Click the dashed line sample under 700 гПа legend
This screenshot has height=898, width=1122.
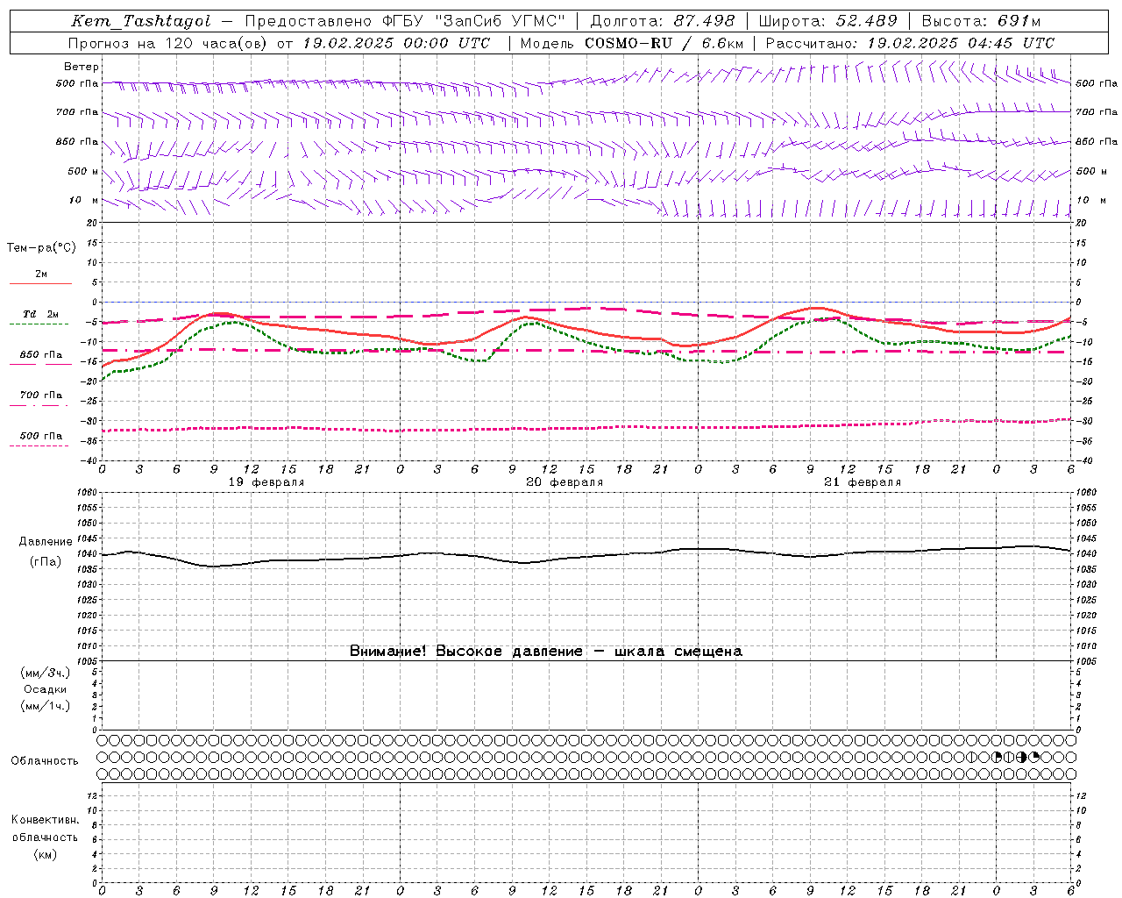[x=39, y=405]
